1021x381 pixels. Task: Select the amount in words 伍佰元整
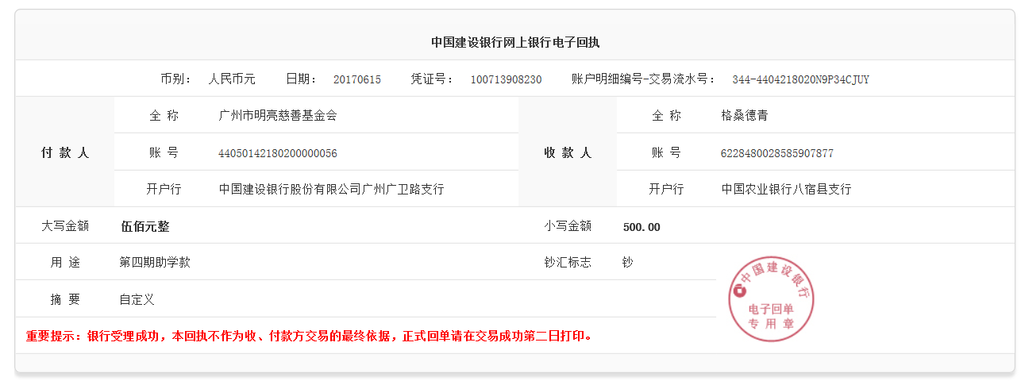coord(144,226)
